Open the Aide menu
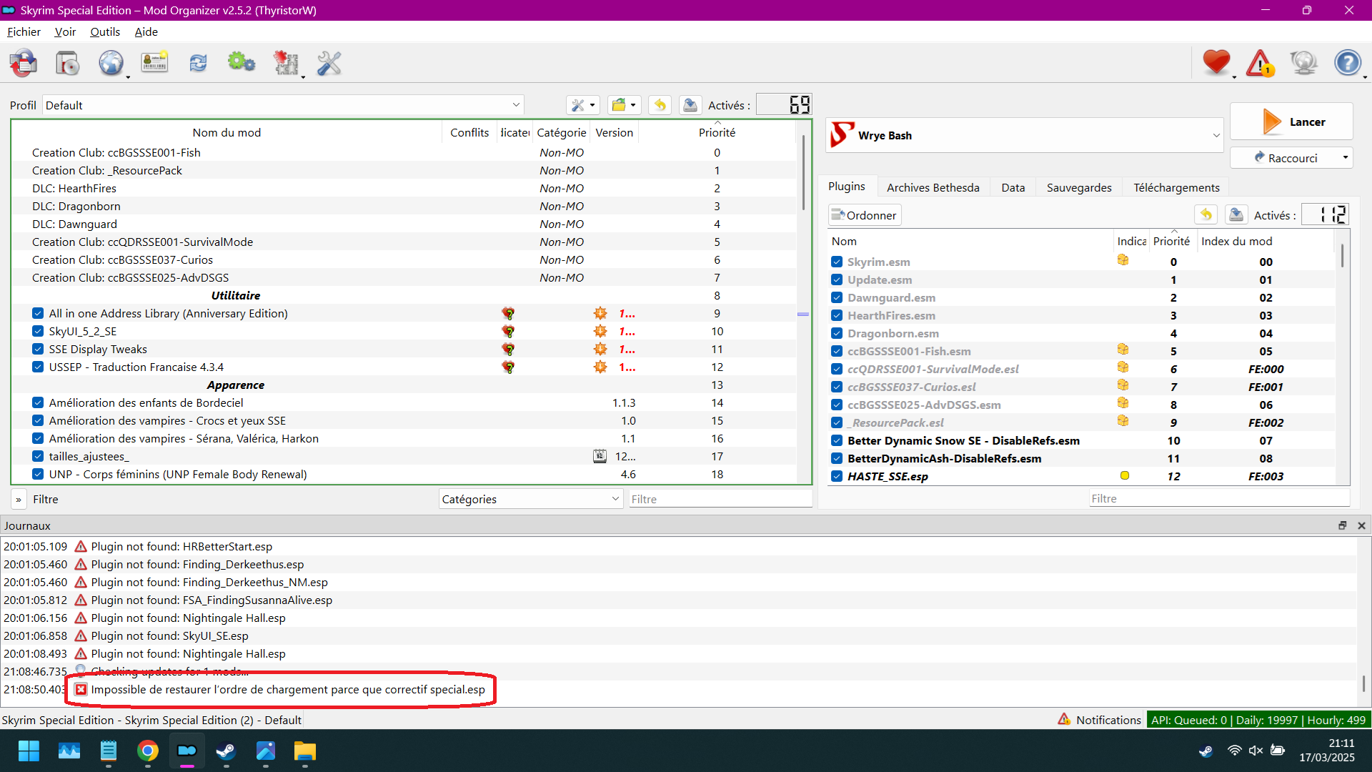1372x772 pixels. (x=146, y=31)
